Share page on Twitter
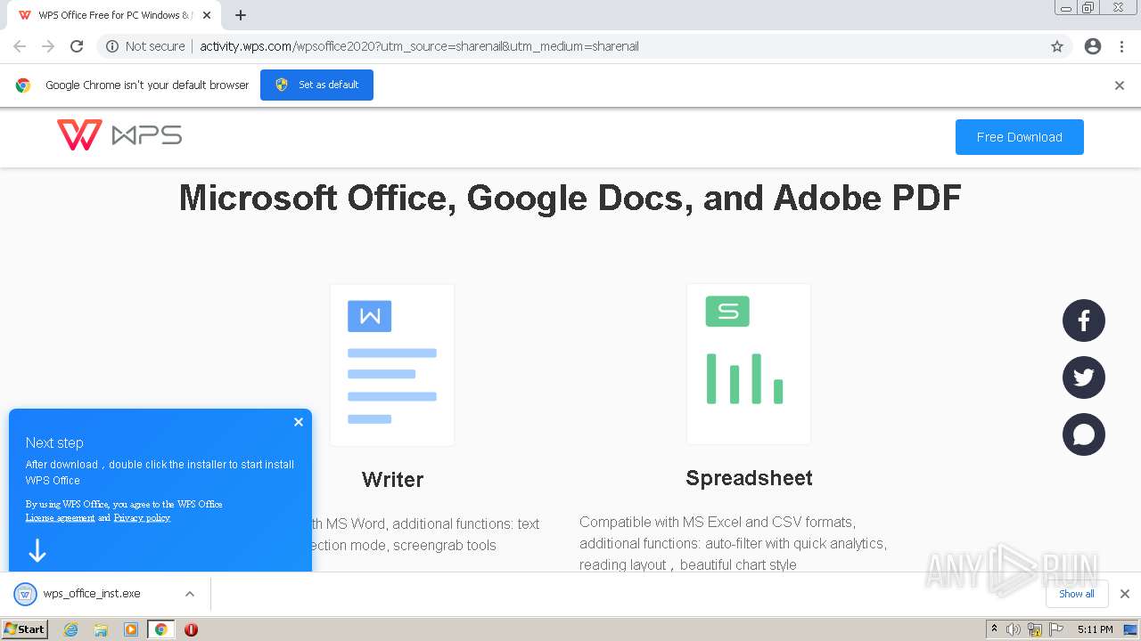The height and width of the screenshot is (641, 1141). click(x=1084, y=377)
